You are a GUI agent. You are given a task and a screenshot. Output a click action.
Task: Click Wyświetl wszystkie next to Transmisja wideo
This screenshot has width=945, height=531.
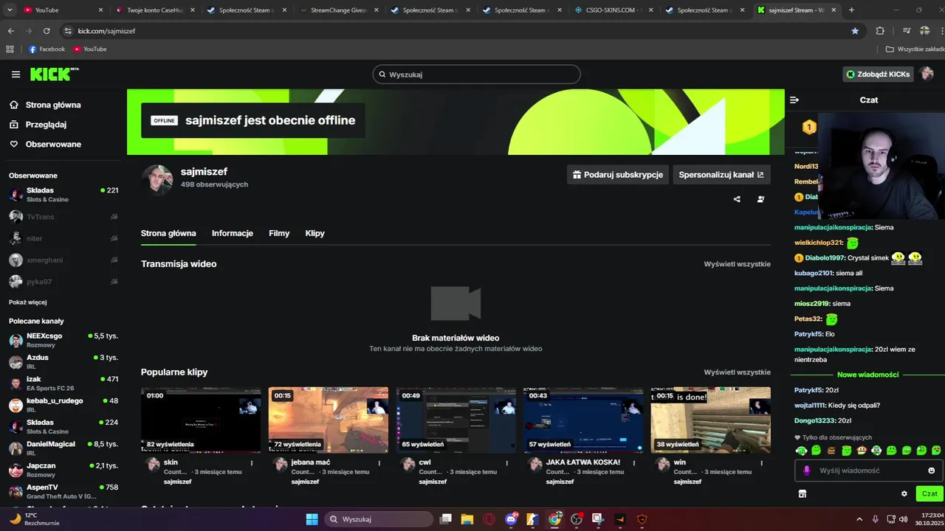737,264
